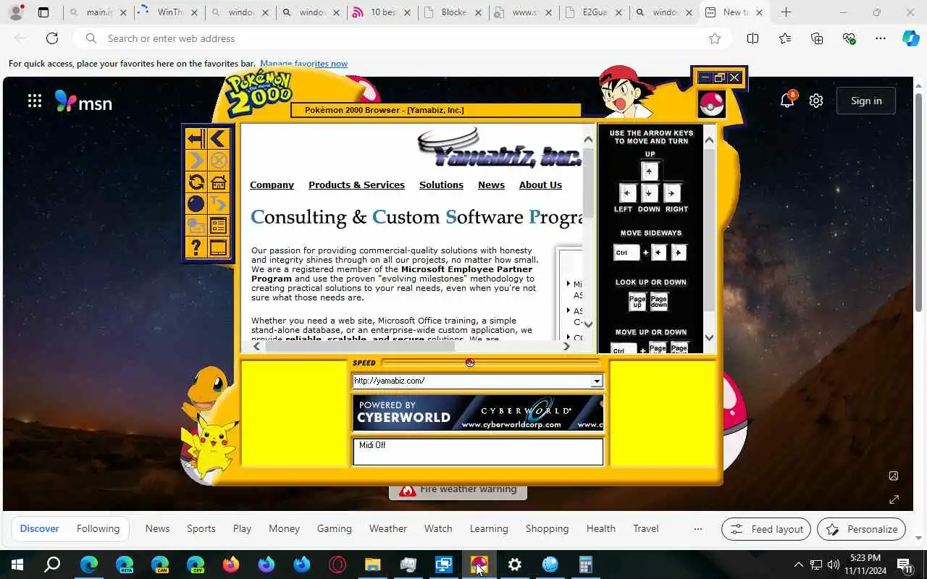
Task: Select Sports category in MSN feed
Action: 201,528
